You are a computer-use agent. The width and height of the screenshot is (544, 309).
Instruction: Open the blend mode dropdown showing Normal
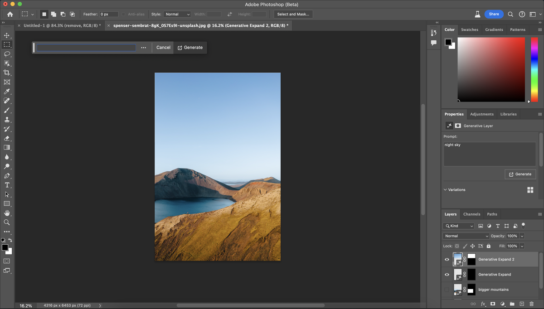click(x=466, y=236)
